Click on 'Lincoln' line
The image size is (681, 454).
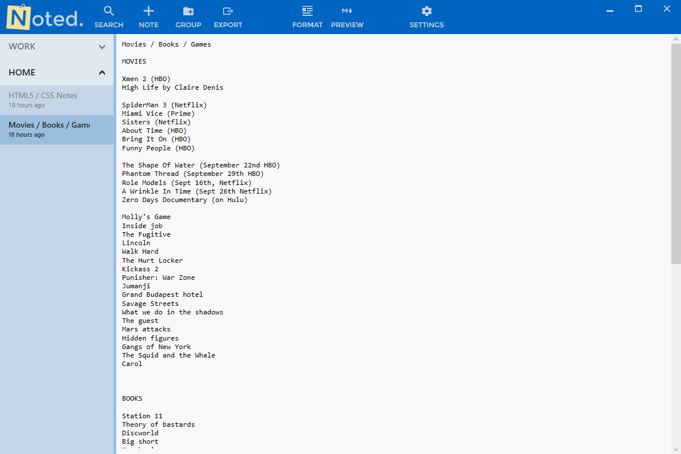coord(136,243)
